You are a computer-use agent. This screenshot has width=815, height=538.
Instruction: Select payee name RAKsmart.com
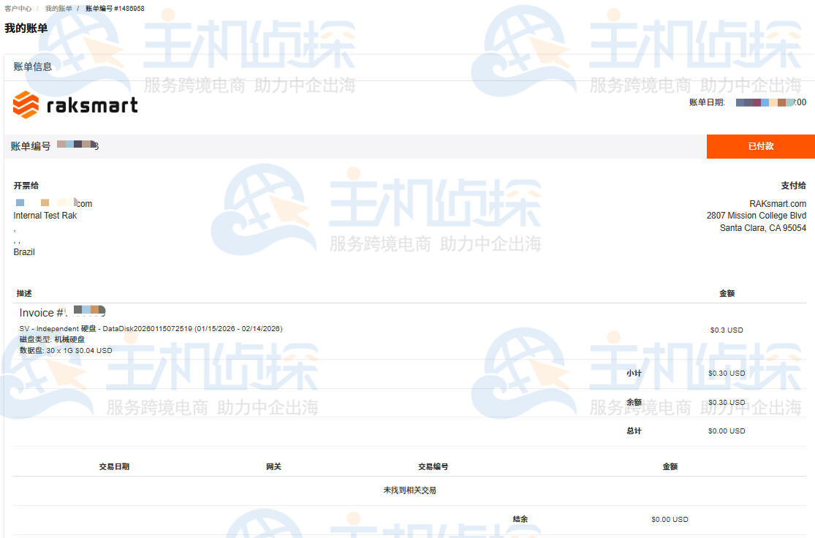778,204
